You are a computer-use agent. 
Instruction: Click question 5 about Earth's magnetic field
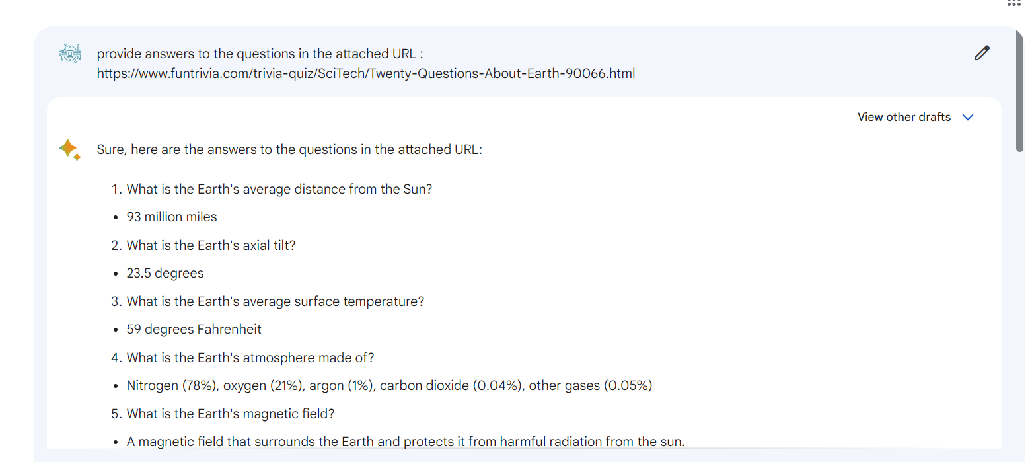tap(231, 414)
